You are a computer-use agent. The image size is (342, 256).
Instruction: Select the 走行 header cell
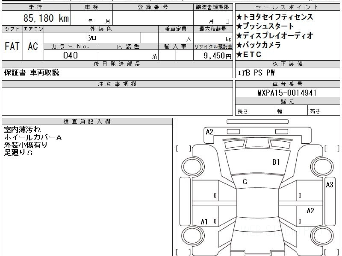coord(36,7)
